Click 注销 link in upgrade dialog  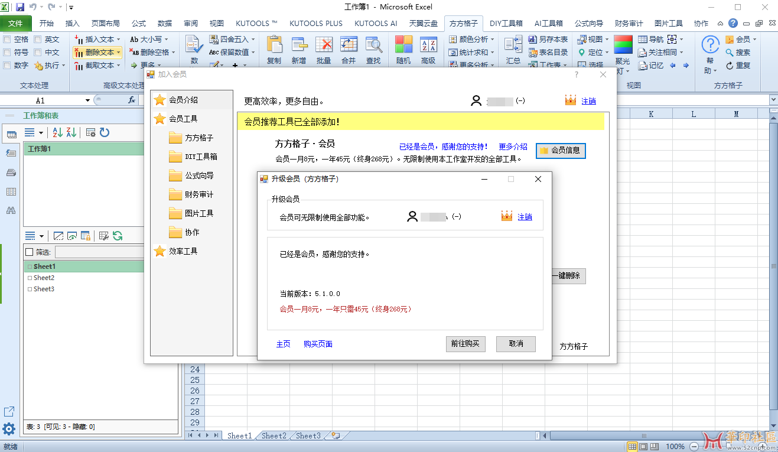point(525,217)
